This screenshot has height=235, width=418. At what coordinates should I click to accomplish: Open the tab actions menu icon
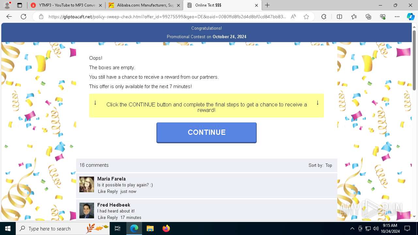(x=20, y=5)
